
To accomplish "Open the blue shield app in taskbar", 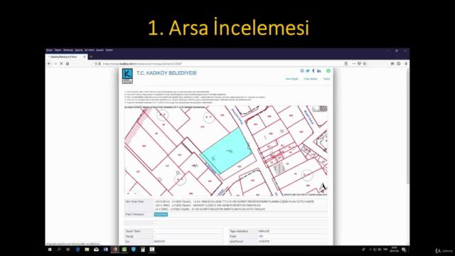I will (x=134, y=250).
